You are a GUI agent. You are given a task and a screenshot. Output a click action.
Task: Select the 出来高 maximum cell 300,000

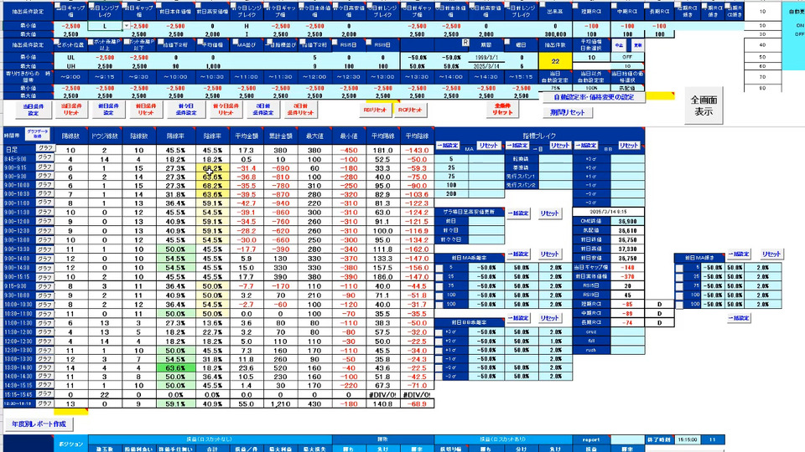coord(555,34)
